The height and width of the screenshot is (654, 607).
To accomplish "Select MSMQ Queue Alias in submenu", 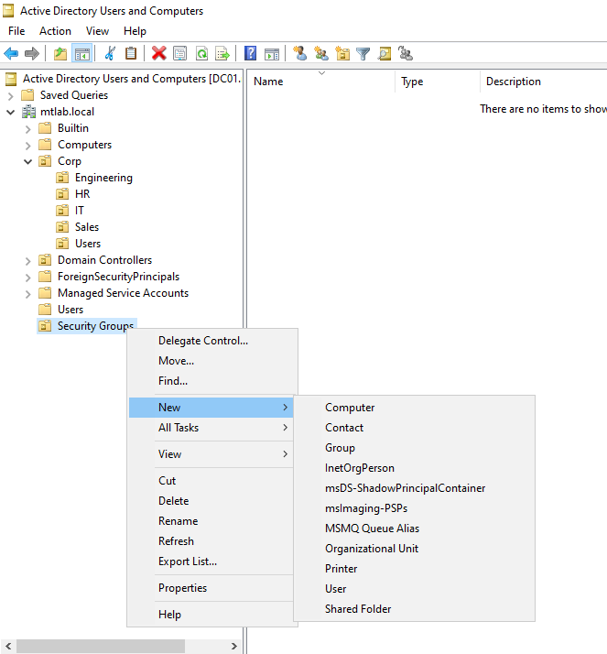I will 415,529.
